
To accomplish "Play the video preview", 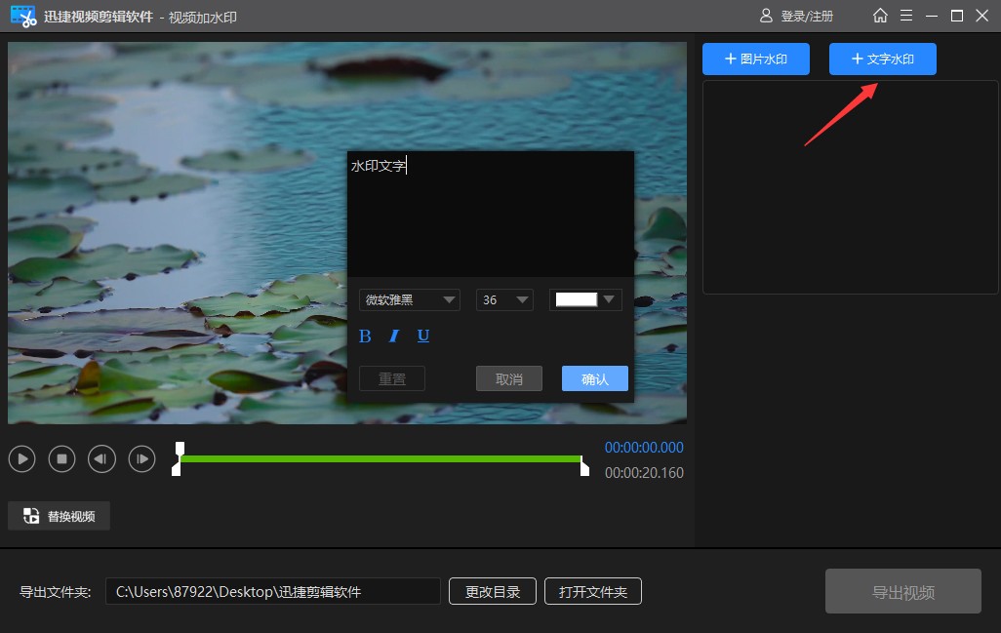I will pos(21,458).
